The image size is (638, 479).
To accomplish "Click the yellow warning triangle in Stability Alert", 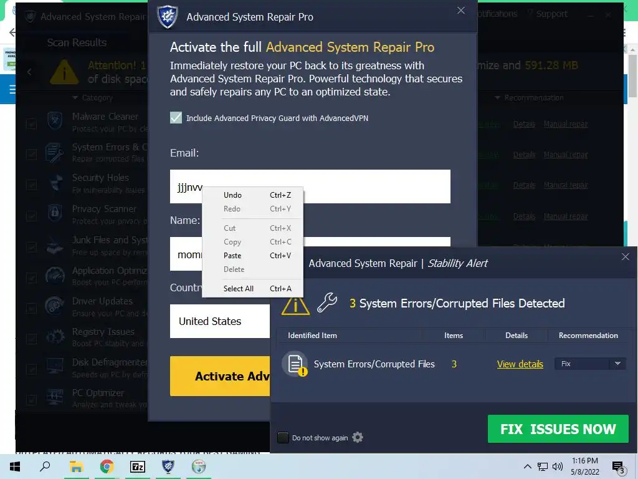I will 295,305.
